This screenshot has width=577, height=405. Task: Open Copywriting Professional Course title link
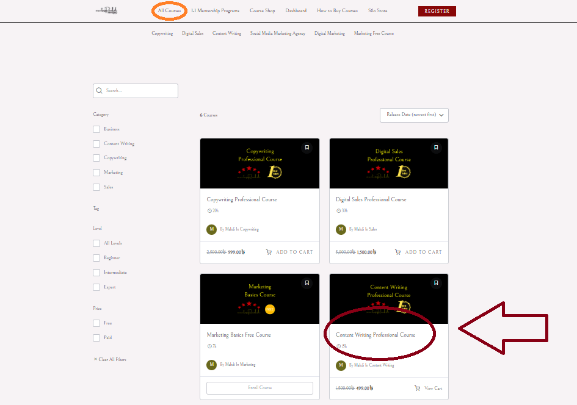pyautogui.click(x=242, y=199)
